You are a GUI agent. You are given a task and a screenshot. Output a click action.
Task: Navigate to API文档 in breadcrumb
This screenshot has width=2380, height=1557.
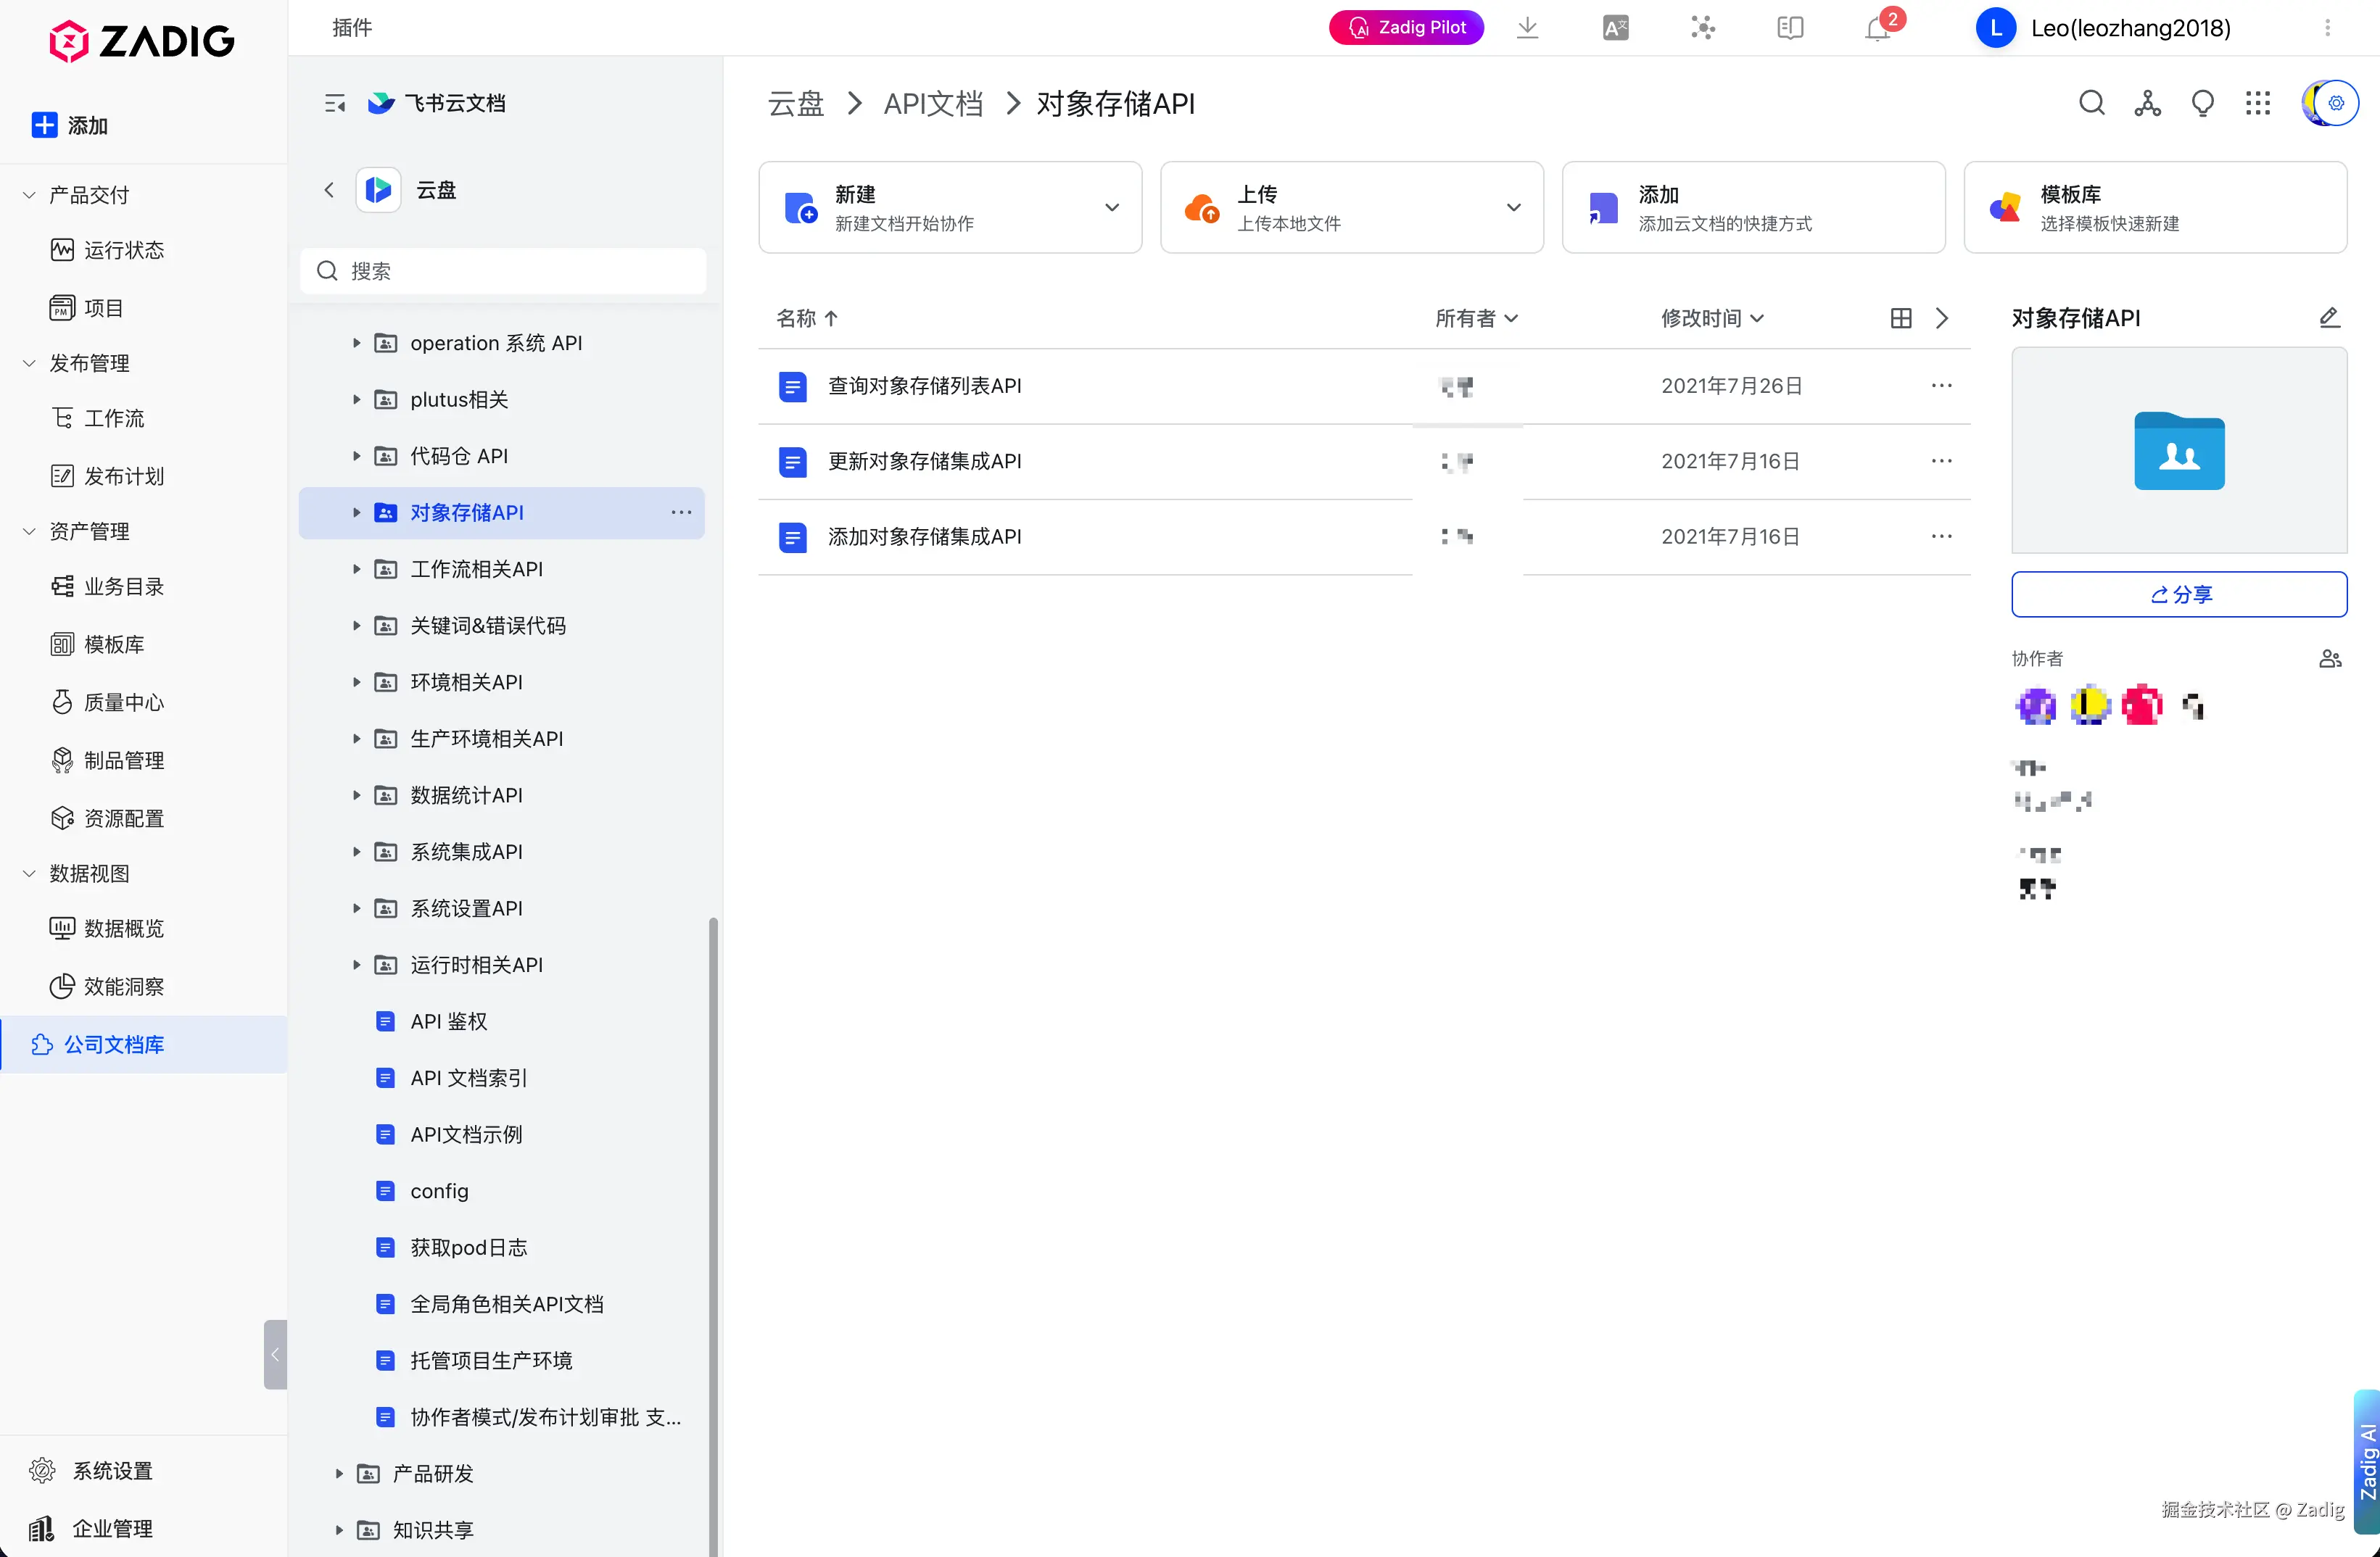(933, 104)
